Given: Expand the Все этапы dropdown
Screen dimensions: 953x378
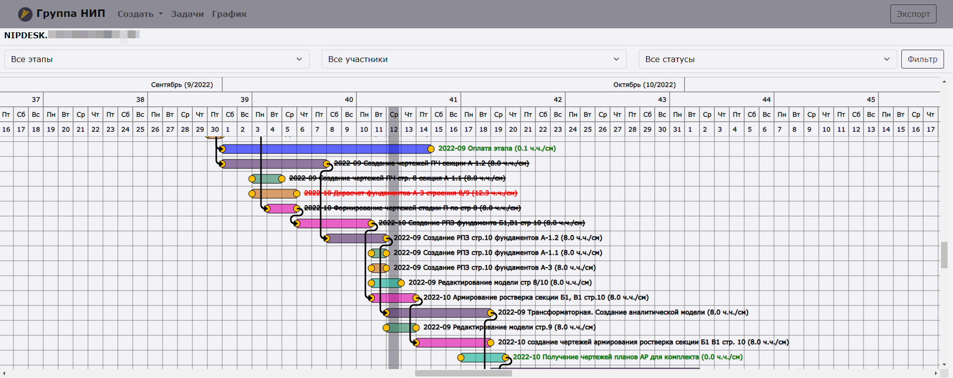Looking at the screenshot, I should [157, 59].
